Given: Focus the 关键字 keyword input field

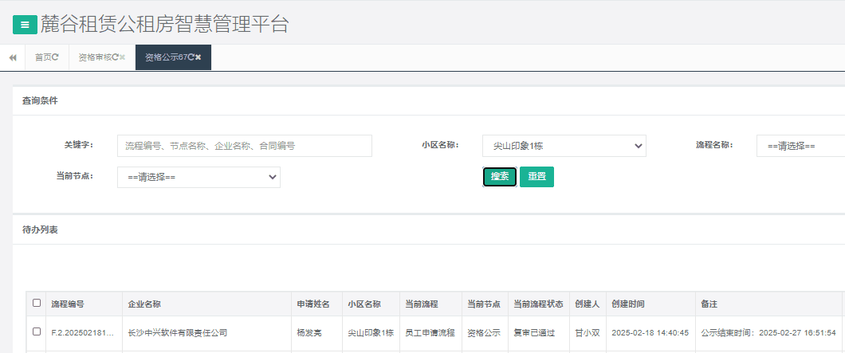Looking at the screenshot, I should [244, 146].
